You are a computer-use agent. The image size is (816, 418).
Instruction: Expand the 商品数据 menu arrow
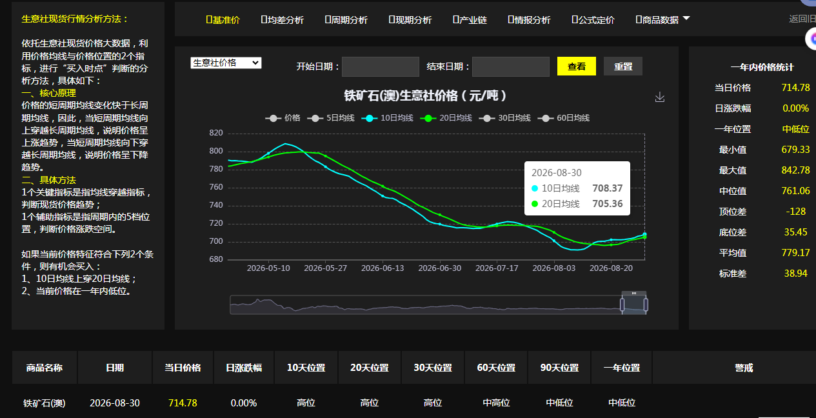686,19
